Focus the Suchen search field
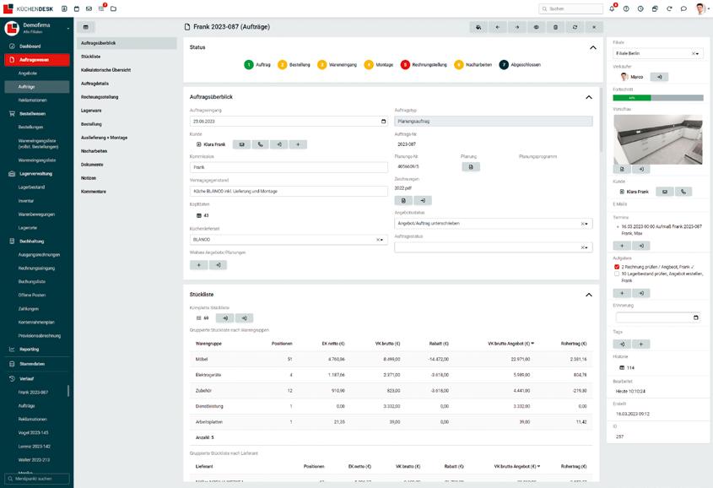The height and width of the screenshot is (488, 713). point(571,8)
